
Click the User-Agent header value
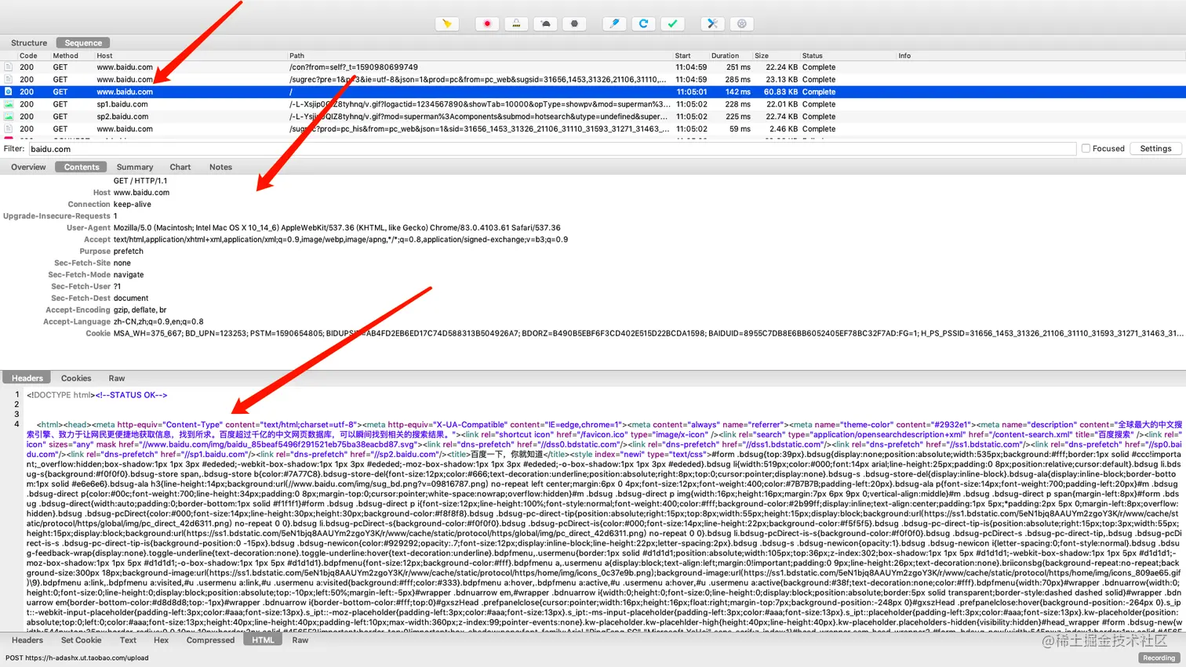[337, 228]
